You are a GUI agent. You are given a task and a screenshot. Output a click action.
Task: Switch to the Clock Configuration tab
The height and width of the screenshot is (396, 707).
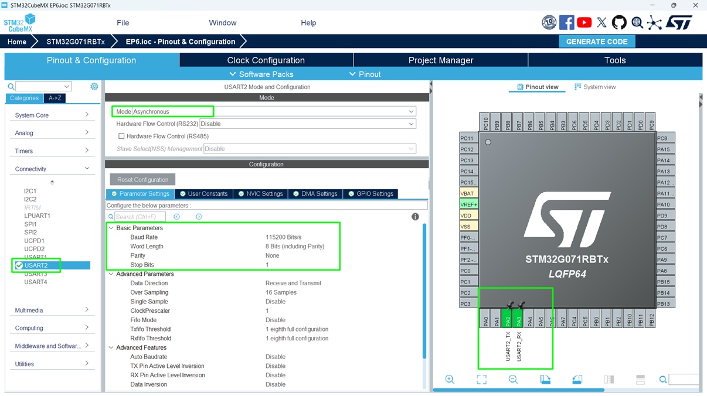(265, 60)
